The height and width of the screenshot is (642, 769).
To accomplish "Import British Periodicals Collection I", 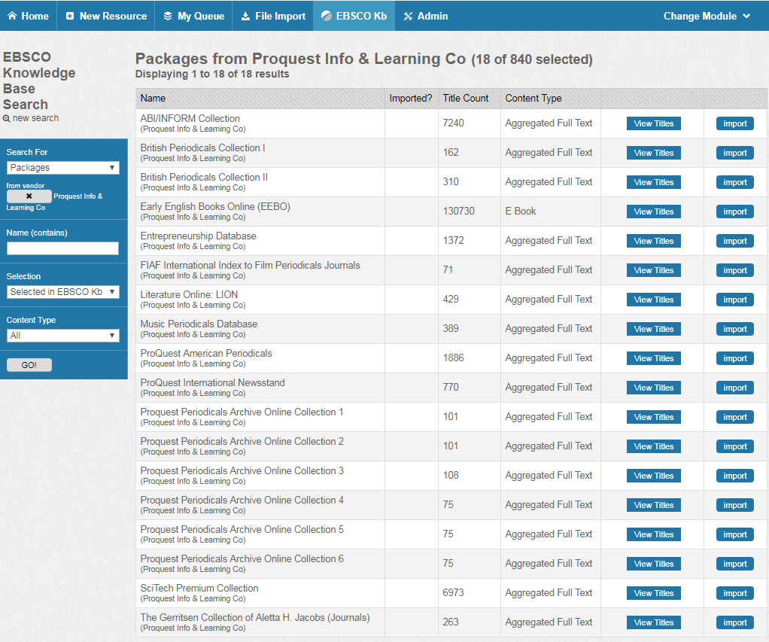I will (734, 153).
